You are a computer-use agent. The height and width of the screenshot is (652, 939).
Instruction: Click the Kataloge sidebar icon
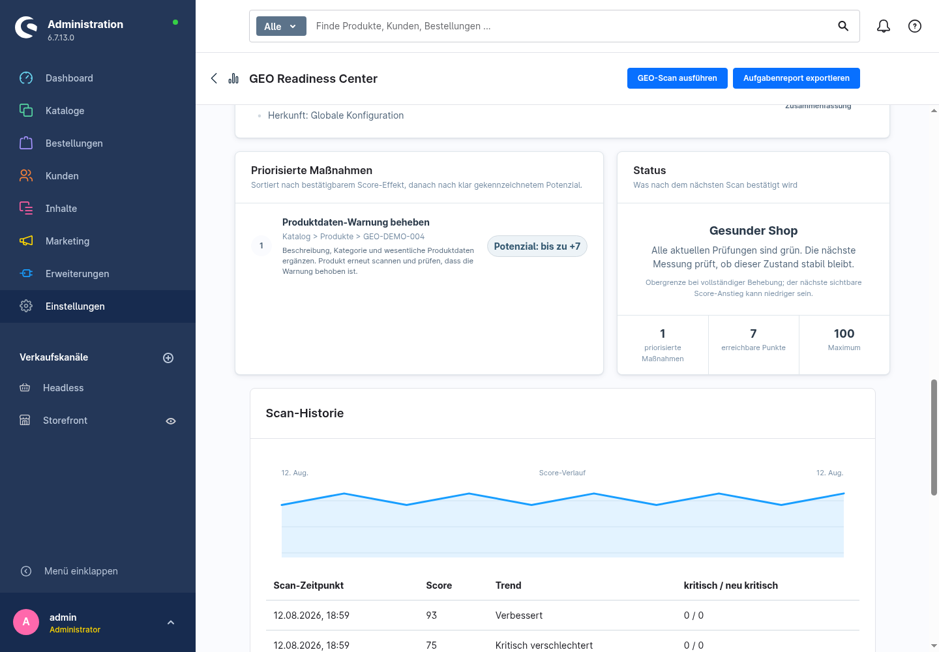(26, 111)
